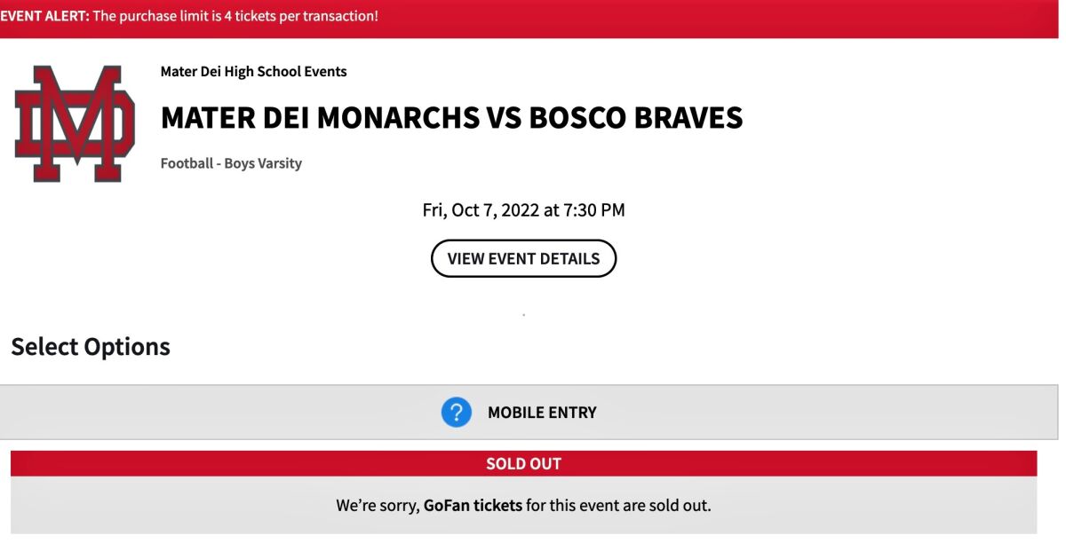Click the Select Options heading

91,346
